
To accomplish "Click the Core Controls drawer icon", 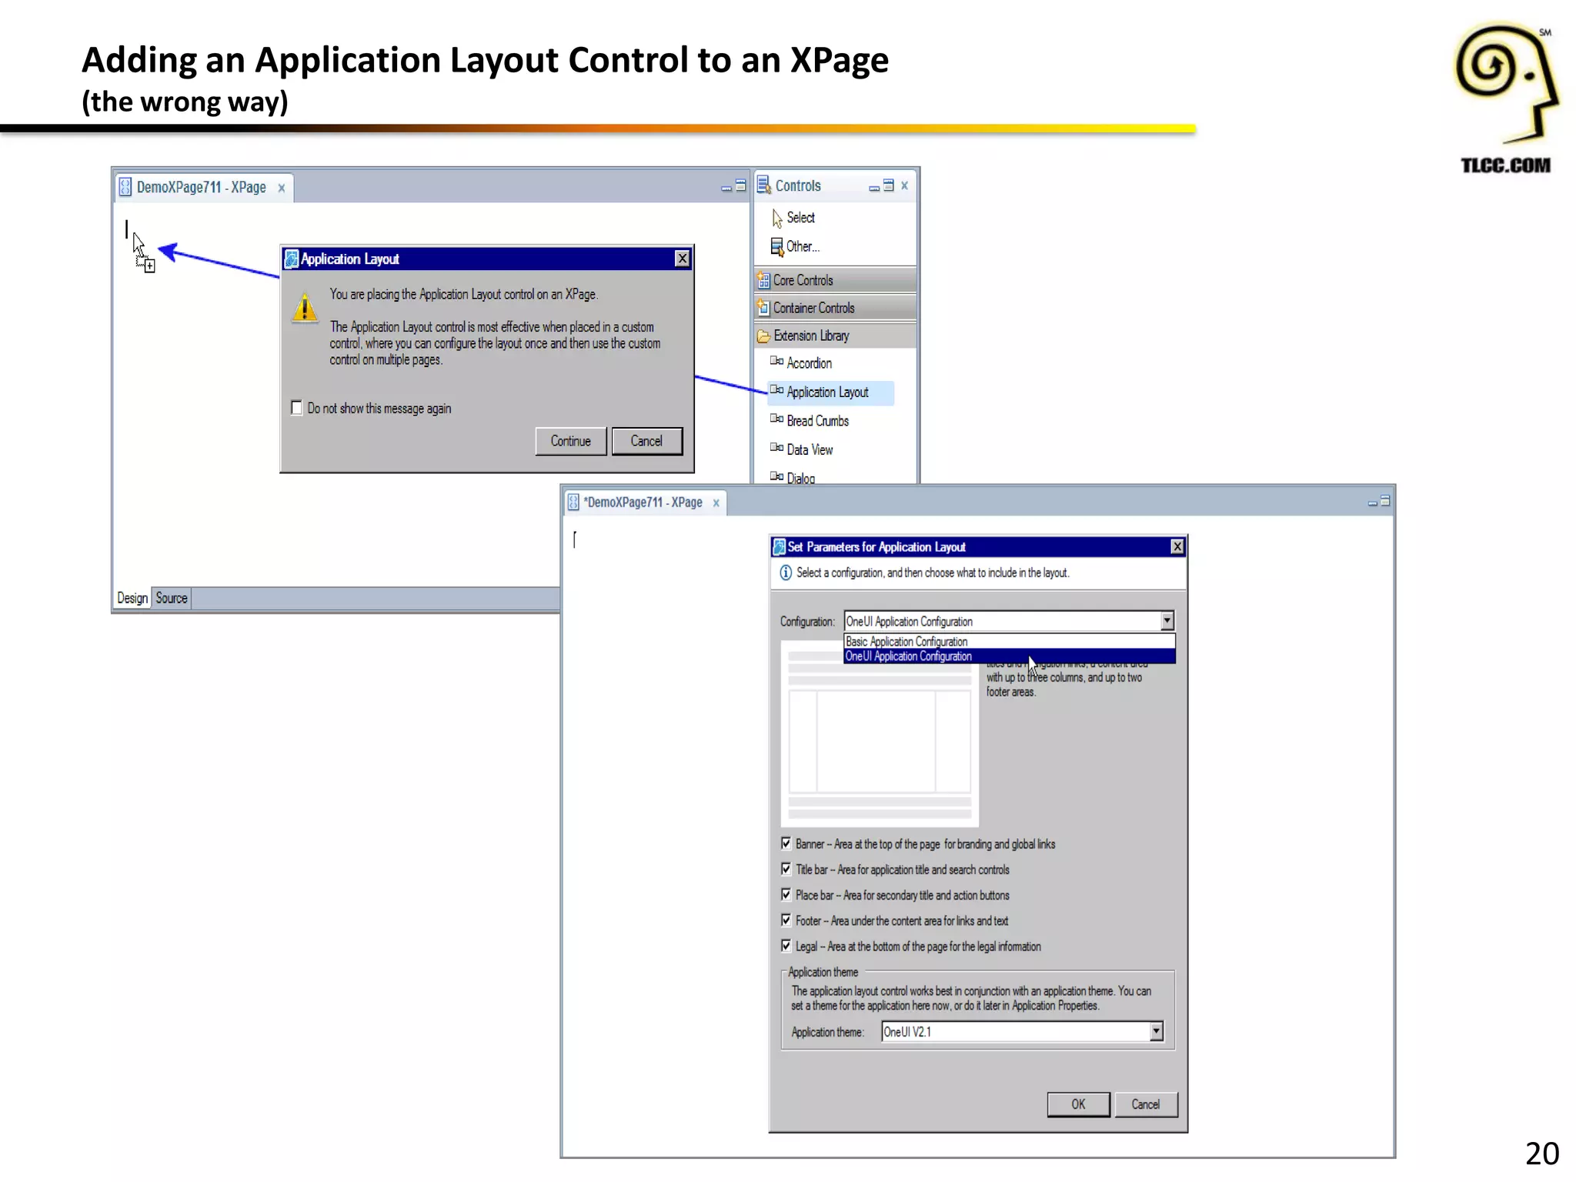I will [763, 280].
